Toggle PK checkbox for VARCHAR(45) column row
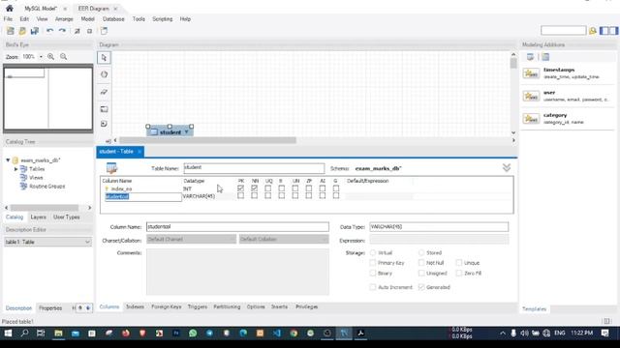 (241, 195)
